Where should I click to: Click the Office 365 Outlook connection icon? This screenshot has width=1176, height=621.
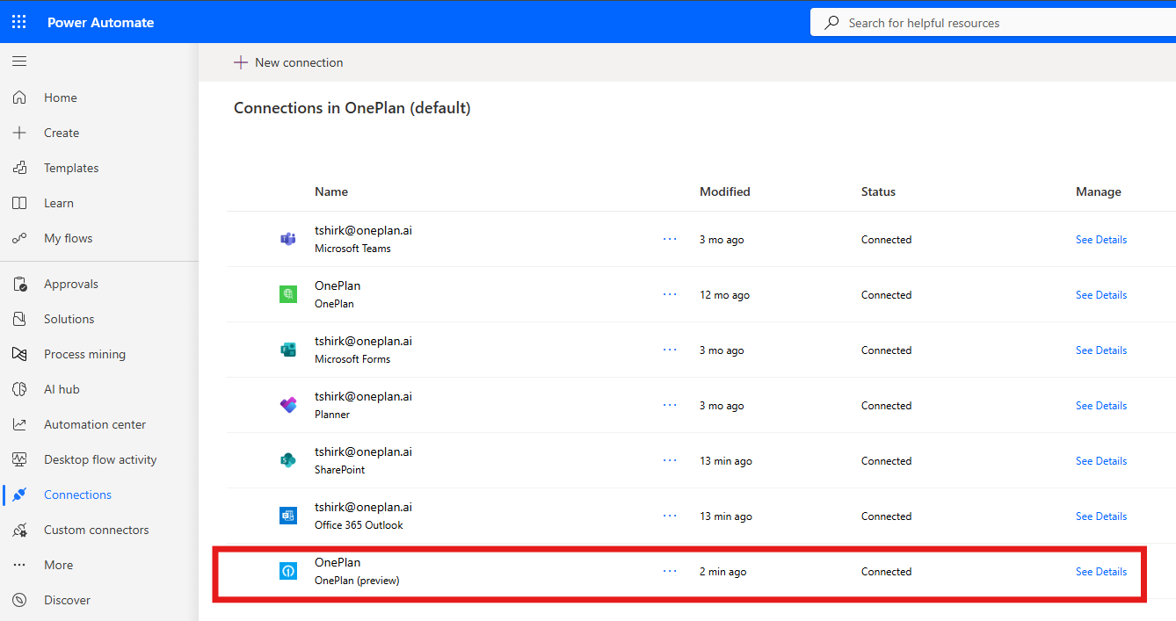[287, 516]
